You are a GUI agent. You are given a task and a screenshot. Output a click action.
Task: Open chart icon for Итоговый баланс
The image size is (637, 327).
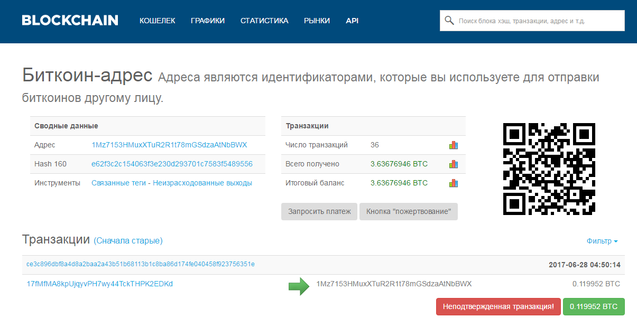click(453, 183)
